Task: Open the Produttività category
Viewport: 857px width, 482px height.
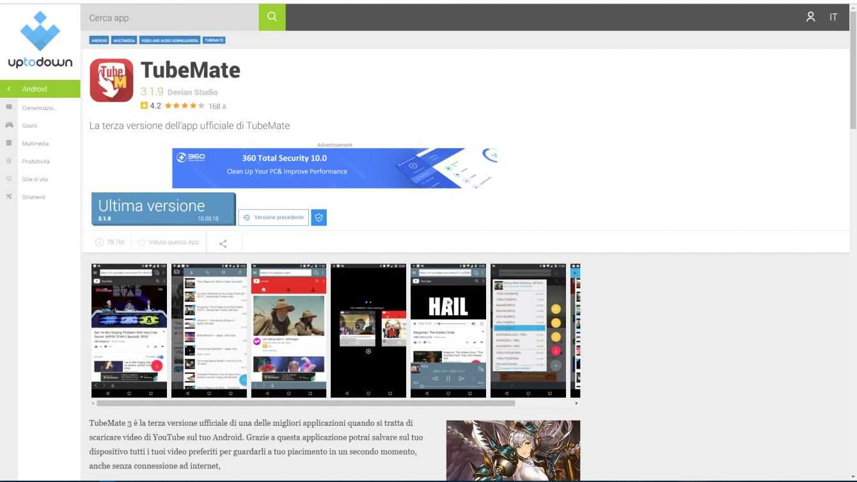Action: pos(36,161)
